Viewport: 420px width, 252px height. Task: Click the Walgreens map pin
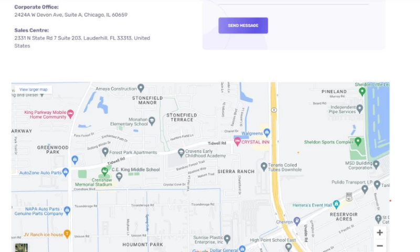[267, 132]
